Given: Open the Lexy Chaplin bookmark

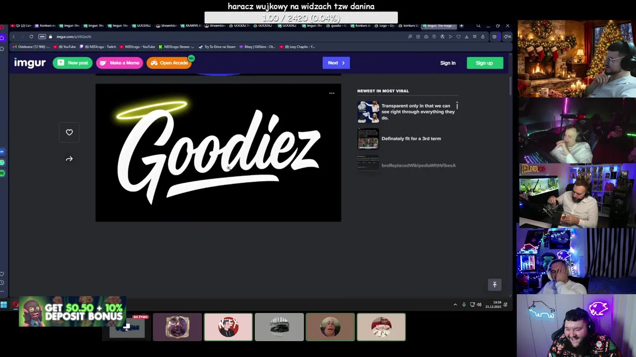Looking at the screenshot, I should [x=298, y=47].
